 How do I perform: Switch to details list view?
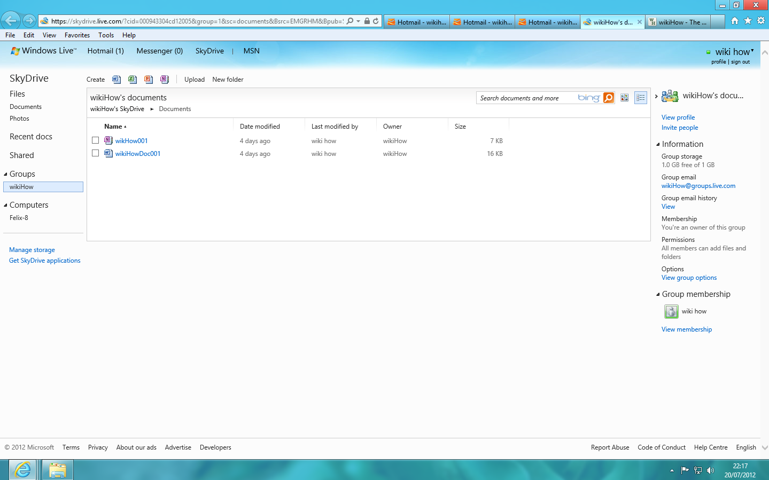pos(640,98)
